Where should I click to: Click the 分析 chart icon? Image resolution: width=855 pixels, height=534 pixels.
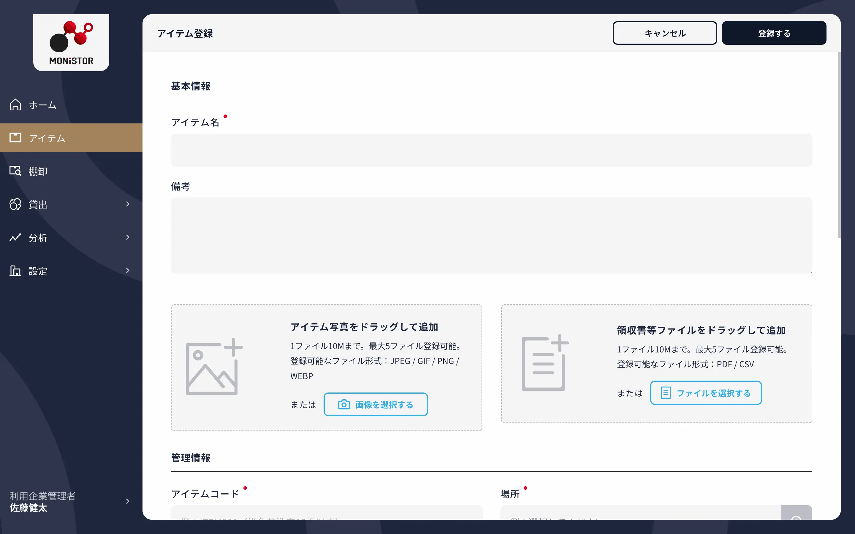15,237
